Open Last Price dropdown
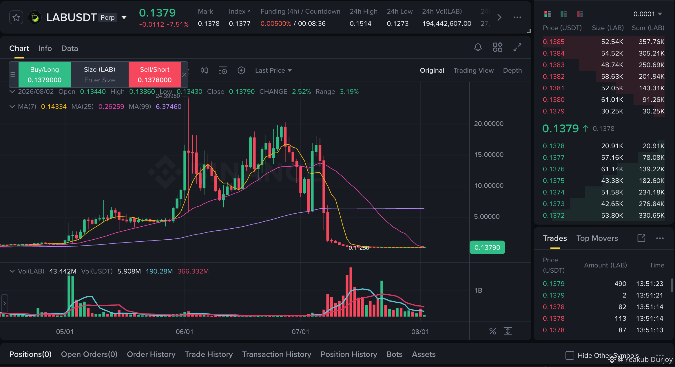Screen dimensions: 675x367 pyautogui.click(x=273, y=70)
